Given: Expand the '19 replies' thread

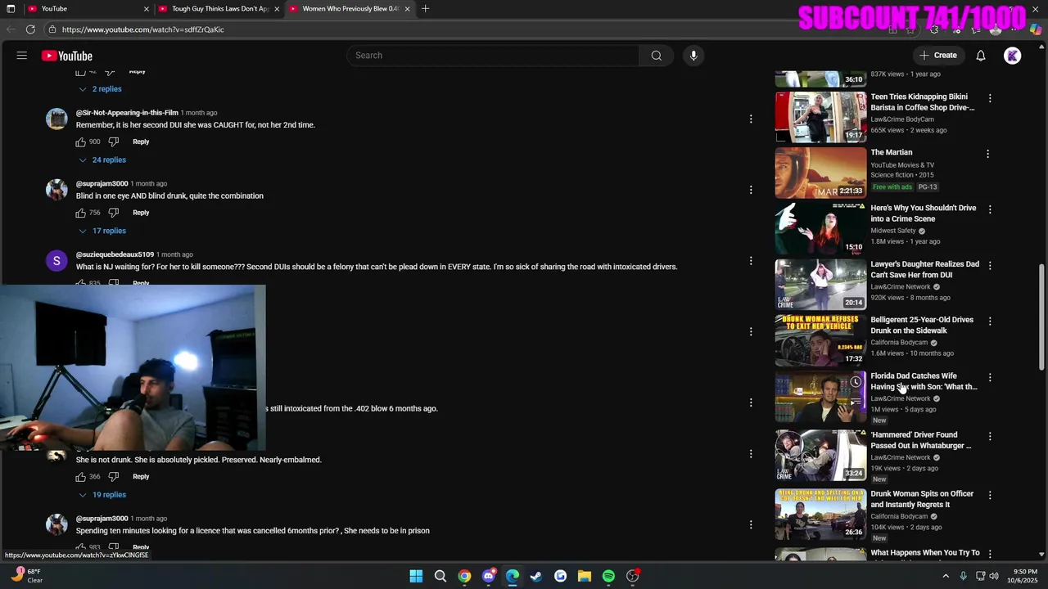Looking at the screenshot, I should click(x=102, y=495).
